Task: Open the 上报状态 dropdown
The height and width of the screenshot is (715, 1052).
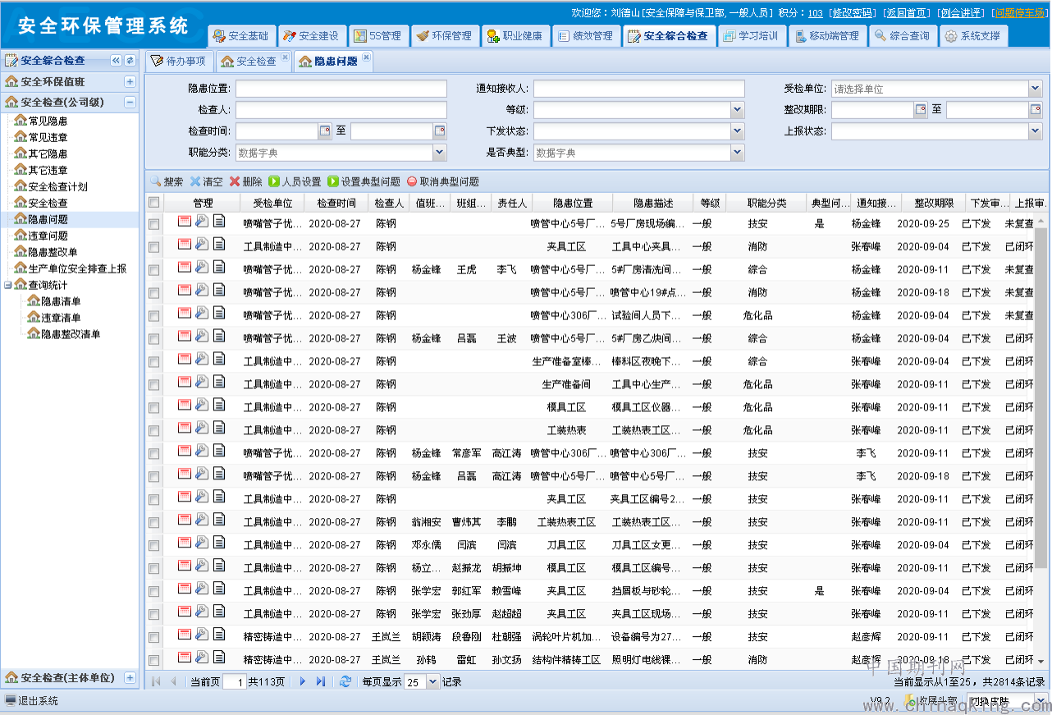Action: [1035, 131]
